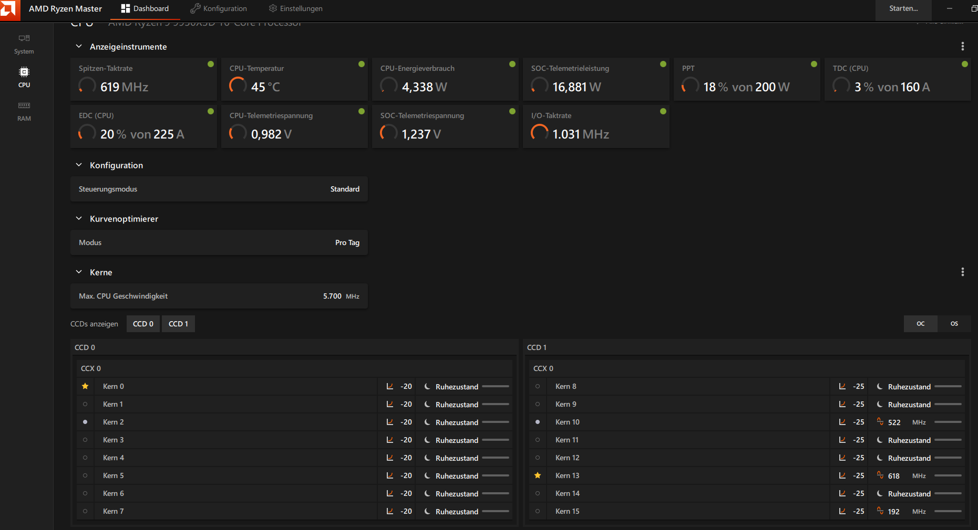This screenshot has width=978, height=530.
Task: Click the -25 offset value for Kern 11
Action: [859, 440]
